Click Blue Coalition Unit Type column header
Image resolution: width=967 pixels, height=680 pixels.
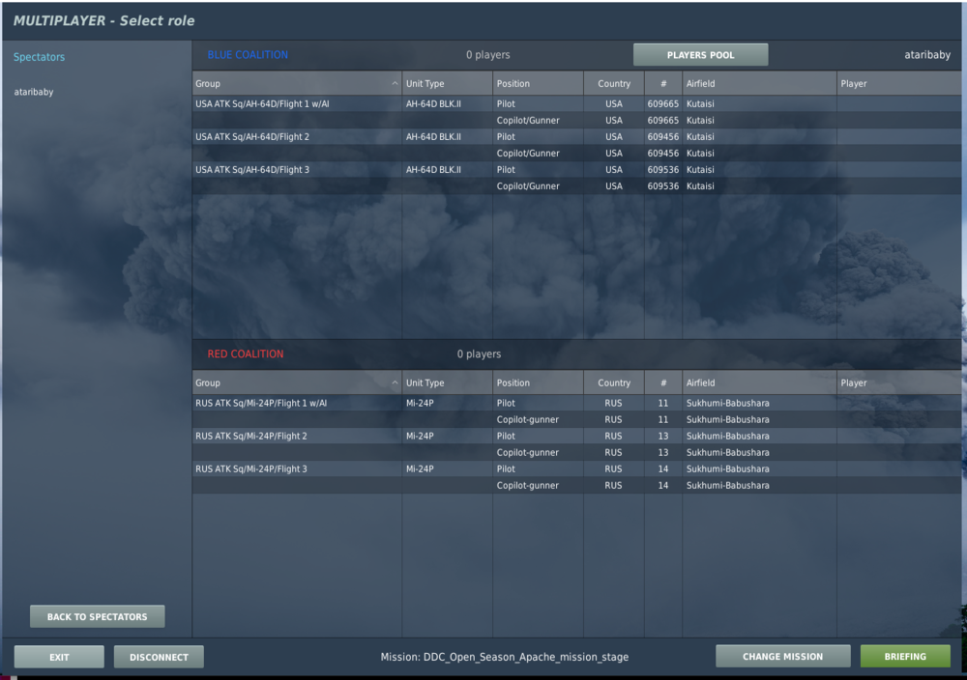[x=447, y=83]
